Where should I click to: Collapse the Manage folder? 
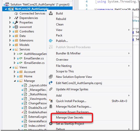click(x=15, y=81)
